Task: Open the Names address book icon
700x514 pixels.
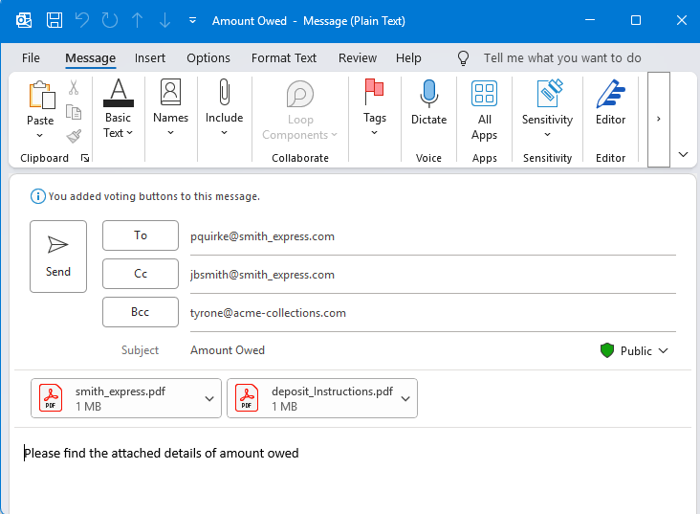Action: click(x=170, y=94)
